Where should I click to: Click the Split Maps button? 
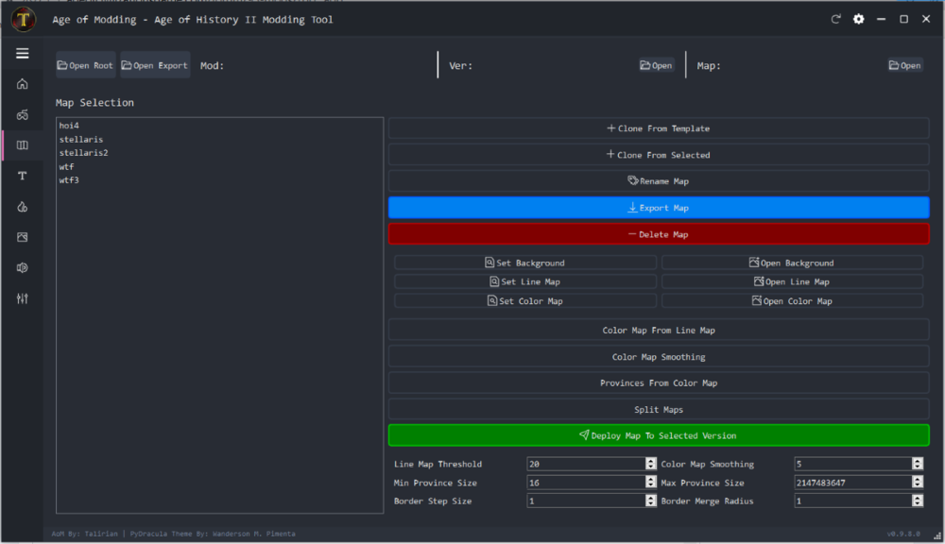(659, 410)
